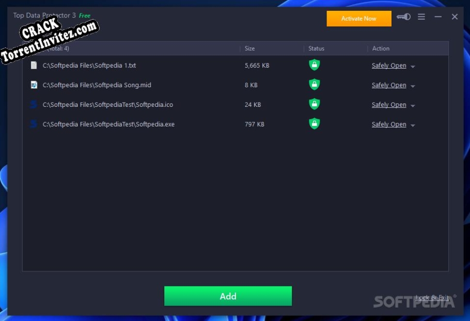
Task: Click the lock status icon for Softpedia Song.mid
Action: [x=314, y=84]
